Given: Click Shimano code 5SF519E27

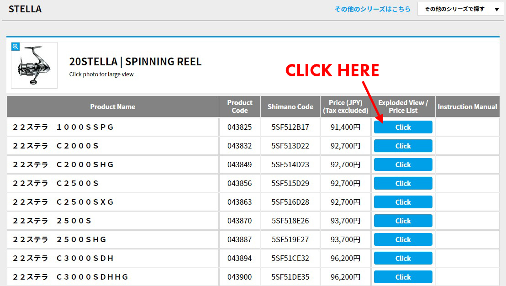Looking at the screenshot, I should (x=290, y=239).
